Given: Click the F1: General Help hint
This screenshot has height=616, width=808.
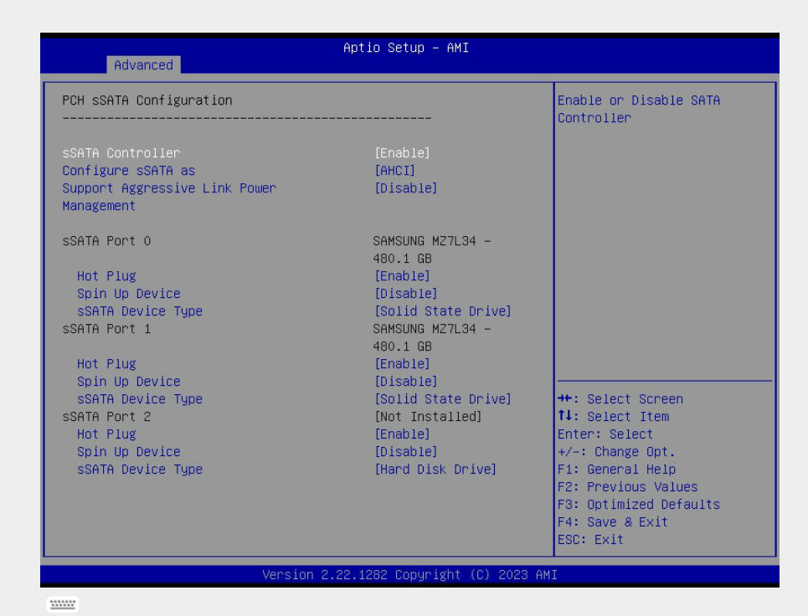Looking at the screenshot, I should pyautogui.click(x=617, y=470).
